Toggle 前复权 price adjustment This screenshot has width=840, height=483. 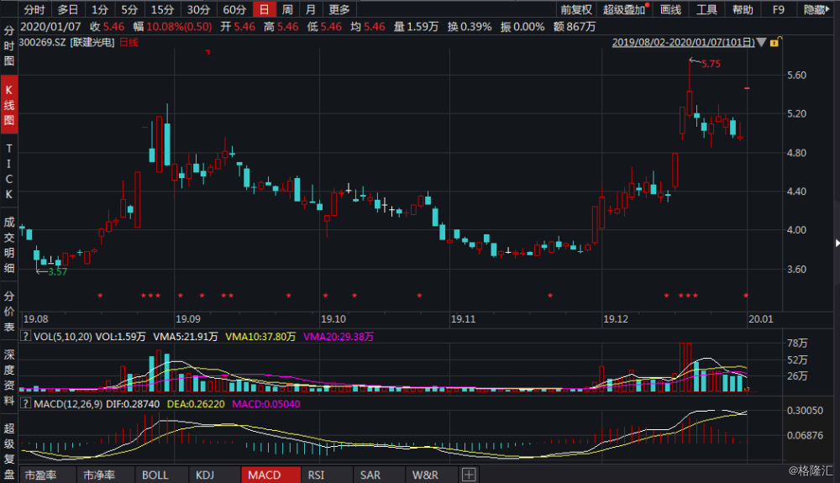[575, 10]
